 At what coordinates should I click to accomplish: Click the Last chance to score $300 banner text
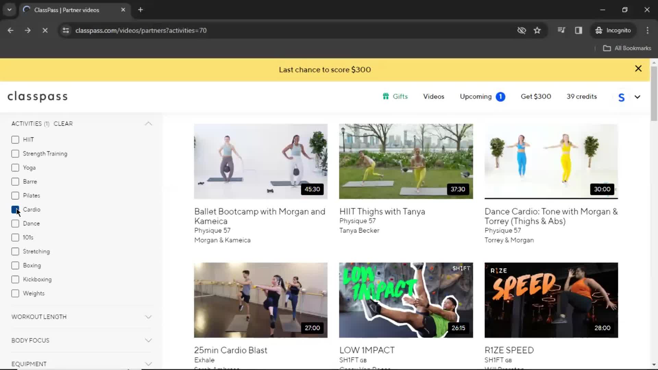[325, 70]
